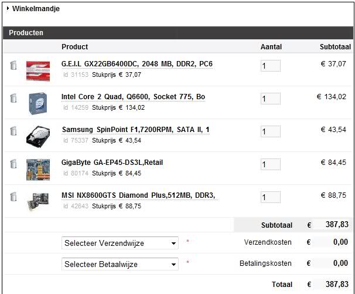Open the Selecteer Betaalwijze dropdown
This screenshot has height=294, width=355.
120,264
